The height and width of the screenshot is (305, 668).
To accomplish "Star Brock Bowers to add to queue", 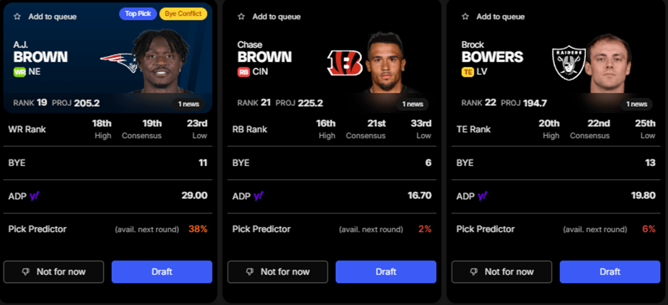I will coord(465,16).
